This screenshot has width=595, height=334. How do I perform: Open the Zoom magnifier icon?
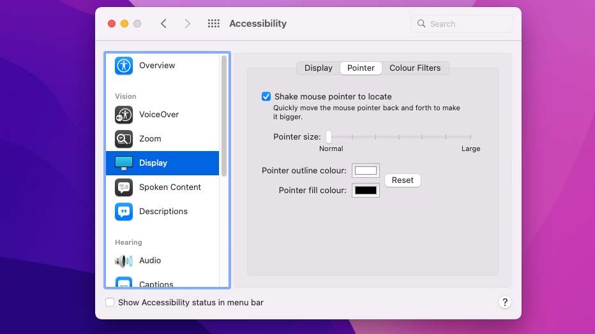click(124, 139)
